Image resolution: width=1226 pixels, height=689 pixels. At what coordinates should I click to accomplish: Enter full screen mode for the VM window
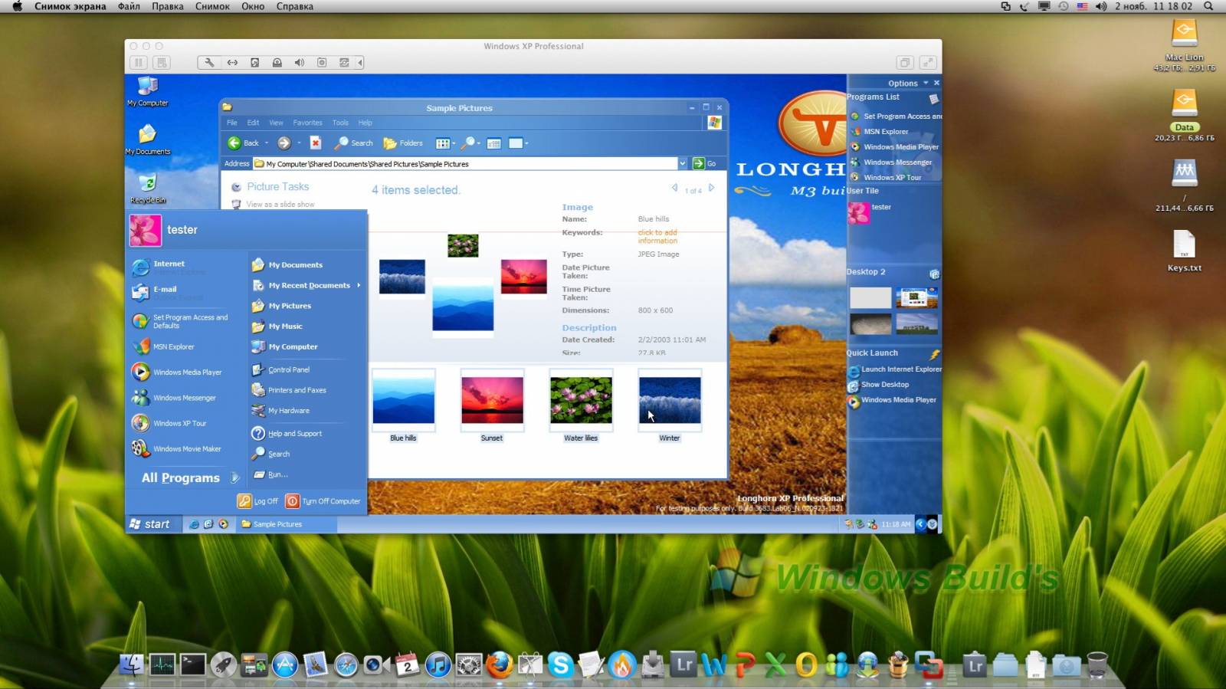(x=927, y=63)
